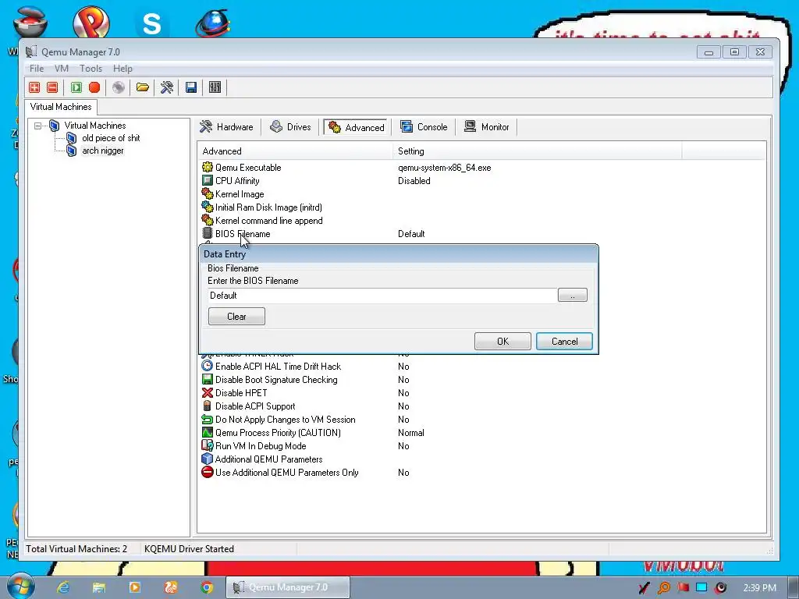Open the VM menu
This screenshot has height=599, width=799.
coord(62,69)
